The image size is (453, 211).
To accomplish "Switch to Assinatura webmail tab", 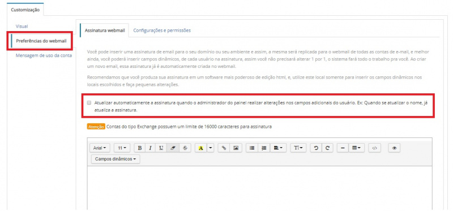I will 104,31.
